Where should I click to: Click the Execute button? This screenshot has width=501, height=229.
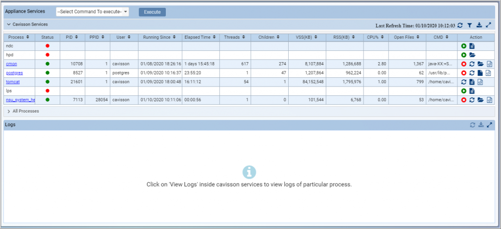point(152,12)
